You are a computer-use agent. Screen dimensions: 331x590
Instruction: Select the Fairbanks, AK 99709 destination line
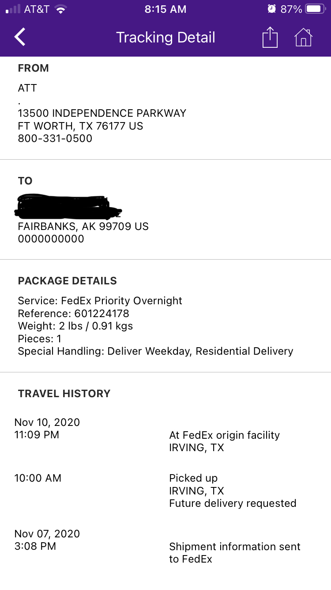[x=83, y=226]
